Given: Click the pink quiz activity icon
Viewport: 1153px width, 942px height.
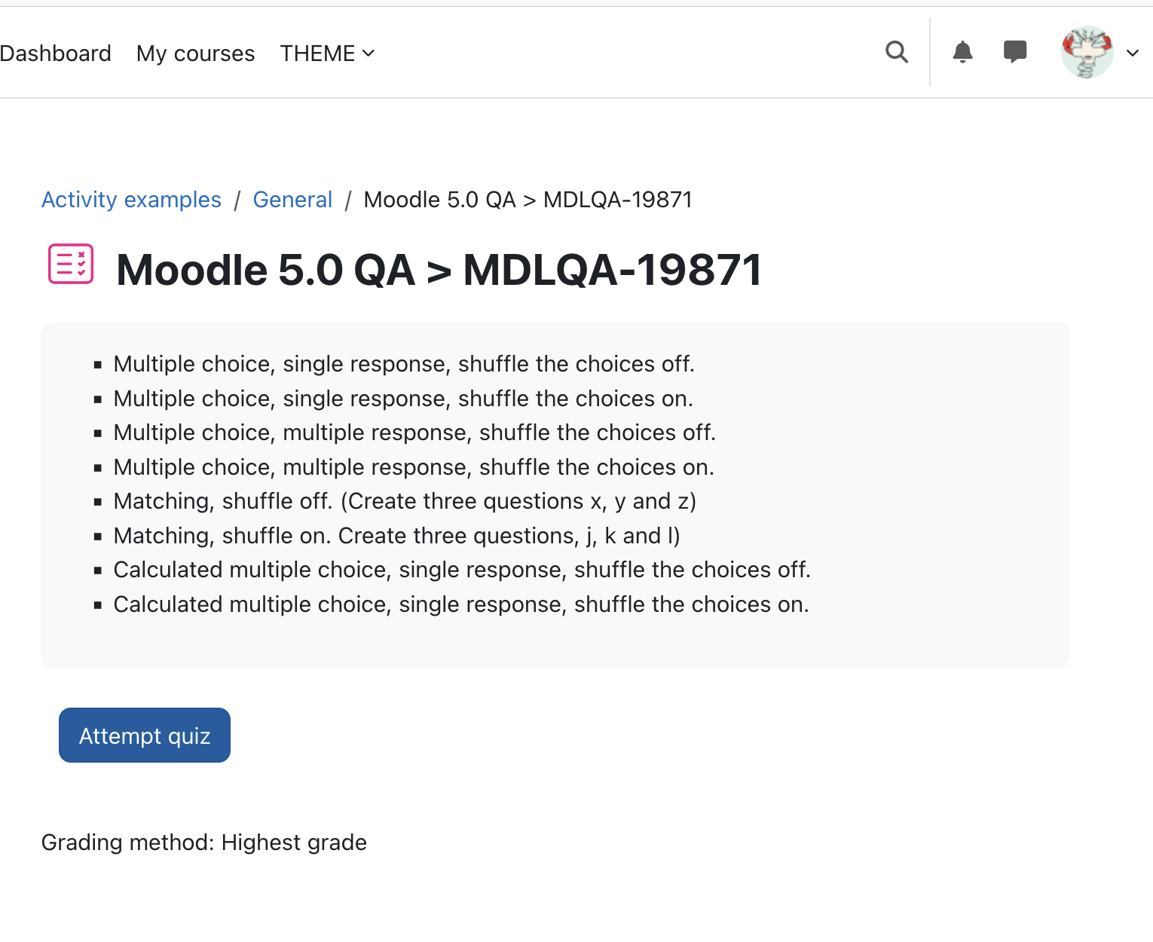Looking at the screenshot, I should (x=71, y=264).
